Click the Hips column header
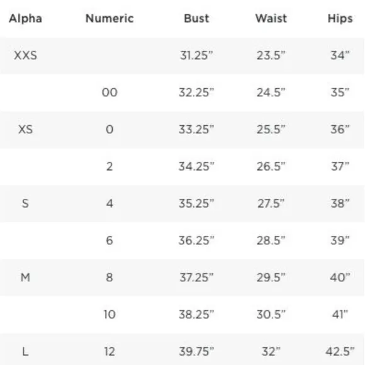 [340, 19]
